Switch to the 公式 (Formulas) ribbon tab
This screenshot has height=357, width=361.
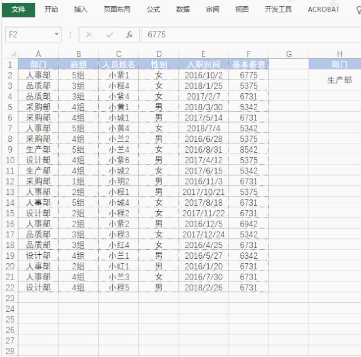click(x=153, y=10)
